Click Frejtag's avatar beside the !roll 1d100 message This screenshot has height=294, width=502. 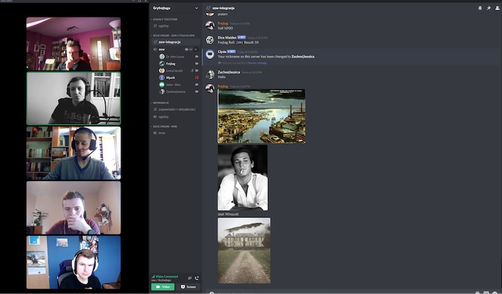(x=210, y=26)
